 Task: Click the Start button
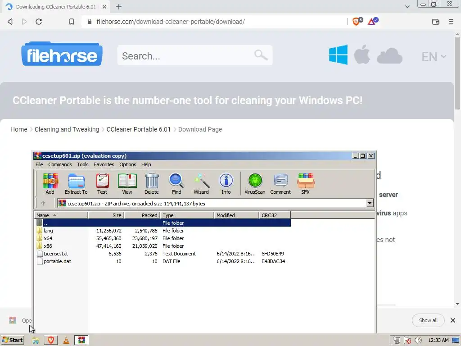pyautogui.click(x=13, y=340)
